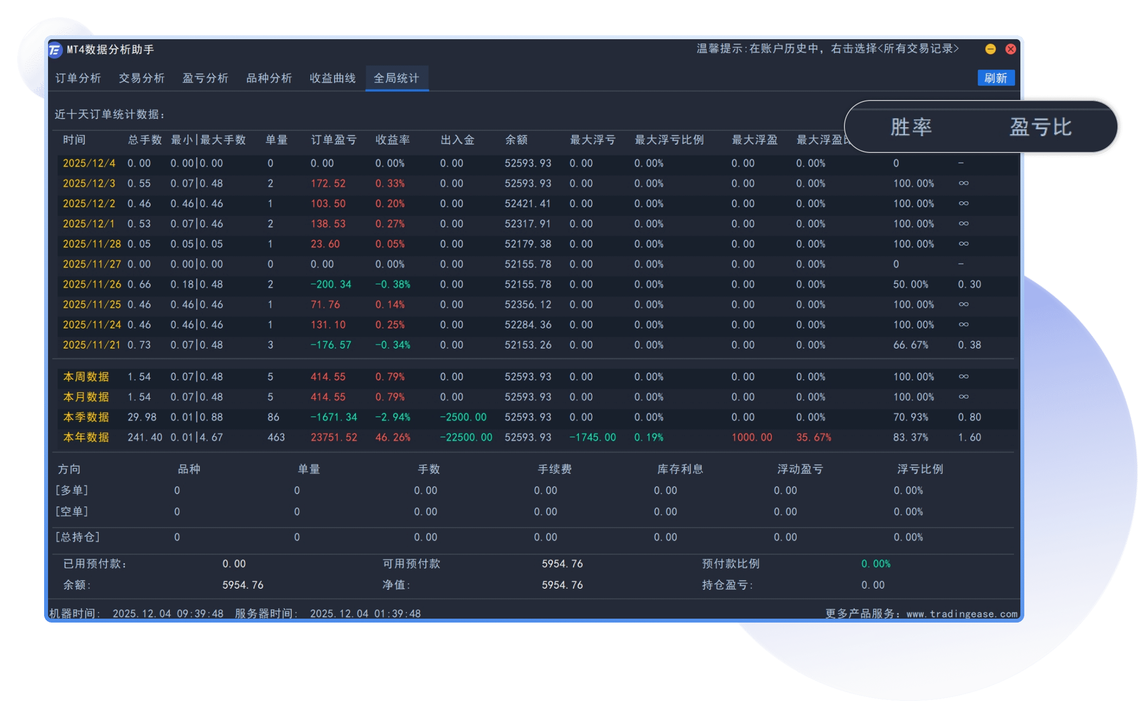Select the 全局统计 tab
This screenshot has height=701, width=1138.
click(x=396, y=78)
